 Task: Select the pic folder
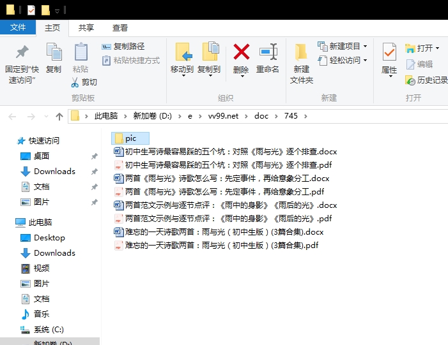[130, 138]
